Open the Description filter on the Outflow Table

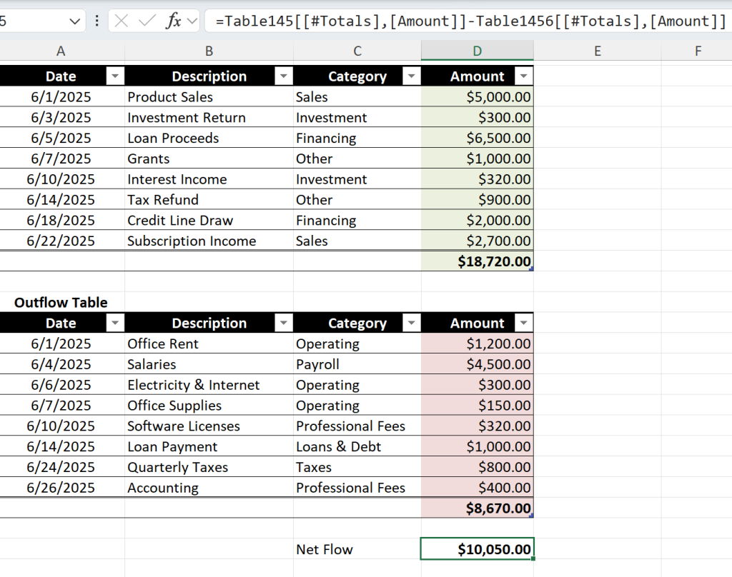tap(284, 323)
